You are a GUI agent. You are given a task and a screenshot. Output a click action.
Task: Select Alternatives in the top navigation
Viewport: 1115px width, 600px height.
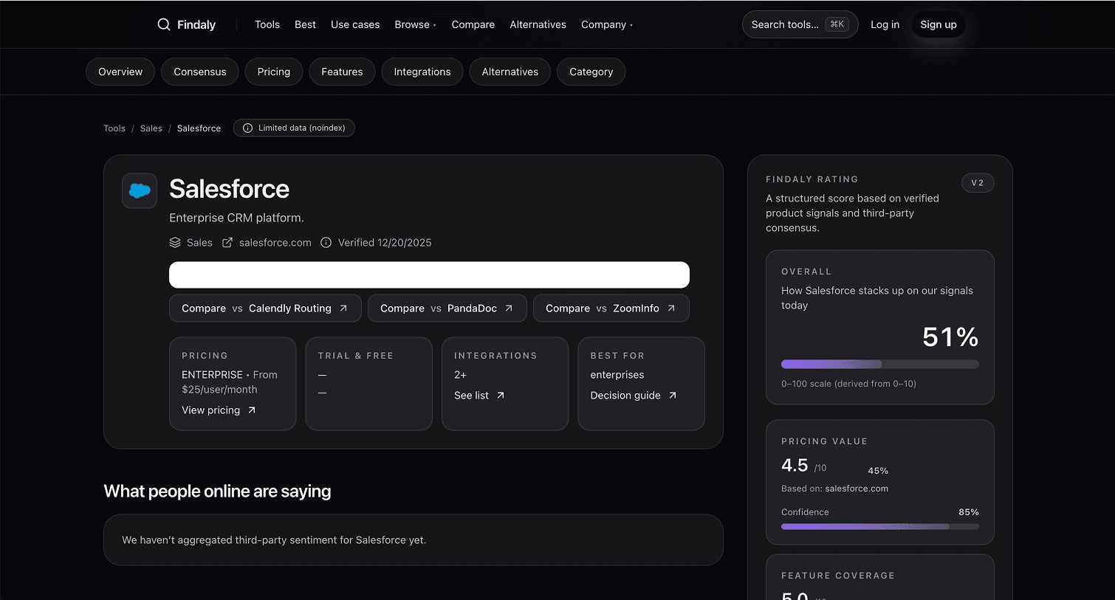pyautogui.click(x=538, y=24)
